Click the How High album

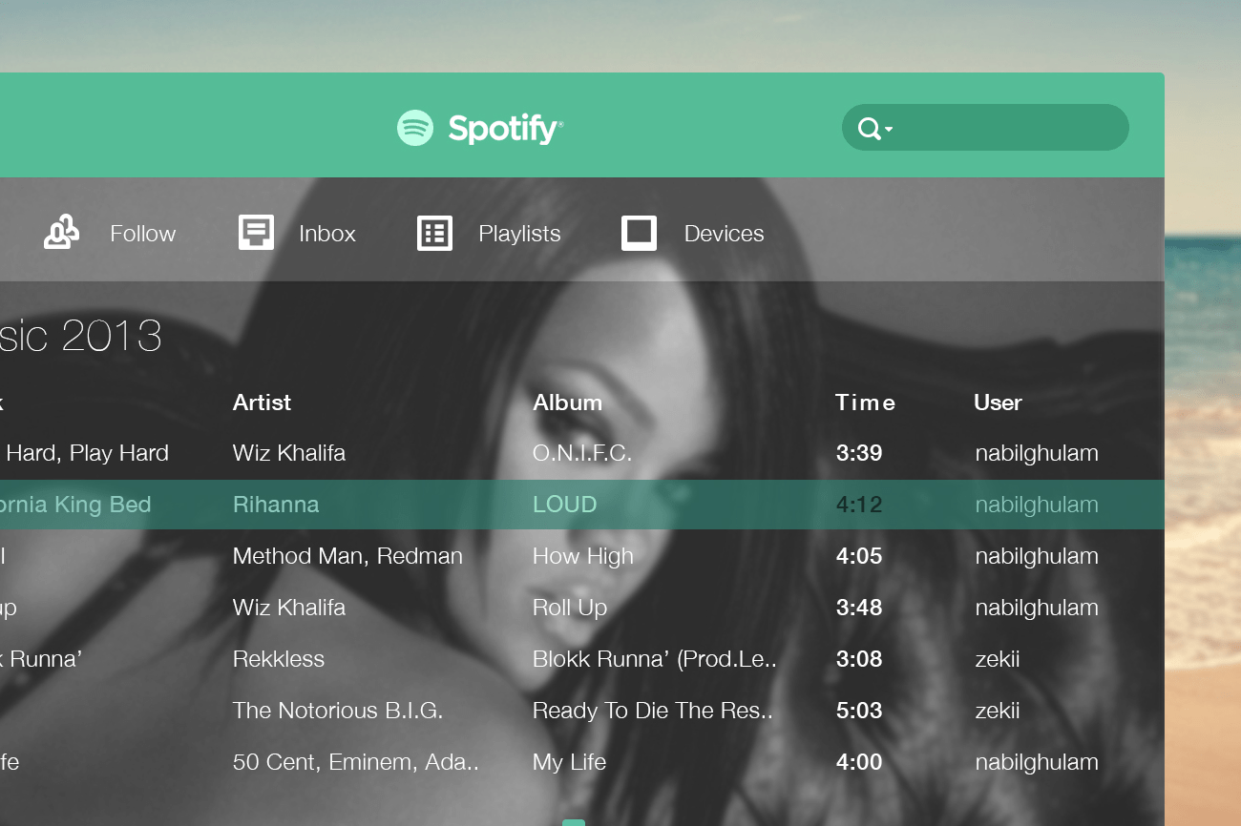pos(582,556)
